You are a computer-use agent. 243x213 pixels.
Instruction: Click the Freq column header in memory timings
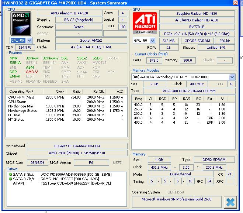pos(139,99)
